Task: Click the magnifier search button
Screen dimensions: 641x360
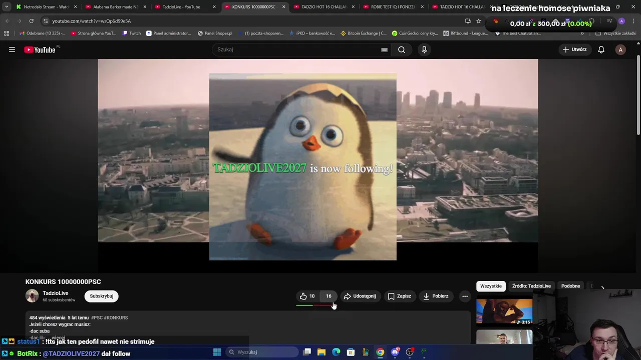Action: click(402, 49)
